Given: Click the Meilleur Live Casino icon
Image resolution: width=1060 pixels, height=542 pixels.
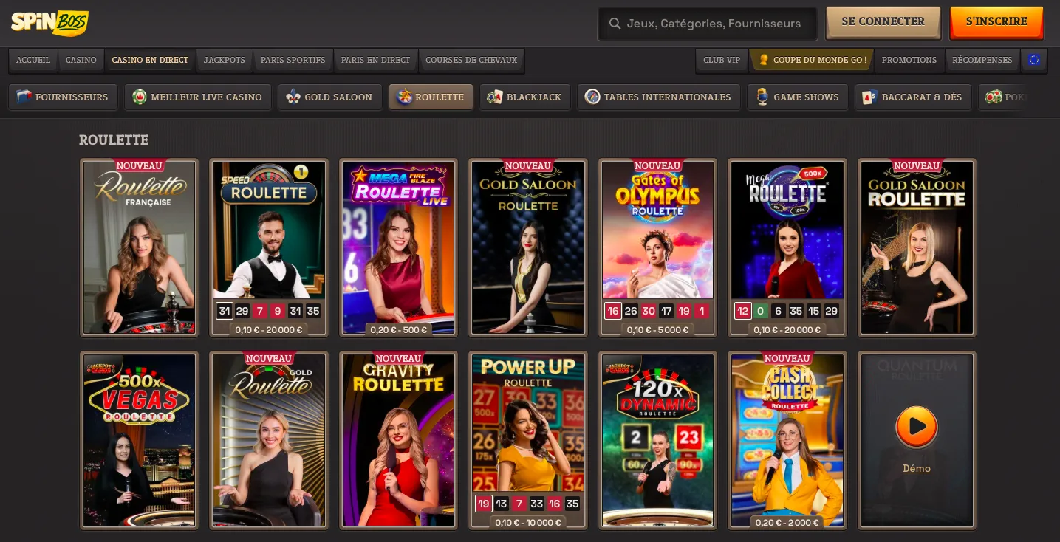Looking at the screenshot, I should coord(140,97).
